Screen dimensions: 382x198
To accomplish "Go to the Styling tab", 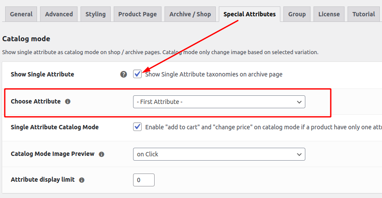I will point(96,14).
